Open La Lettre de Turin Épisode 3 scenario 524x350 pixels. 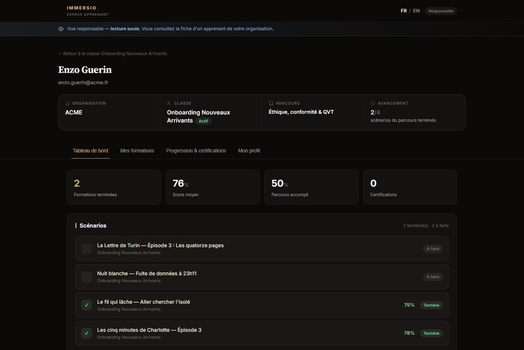262,249
